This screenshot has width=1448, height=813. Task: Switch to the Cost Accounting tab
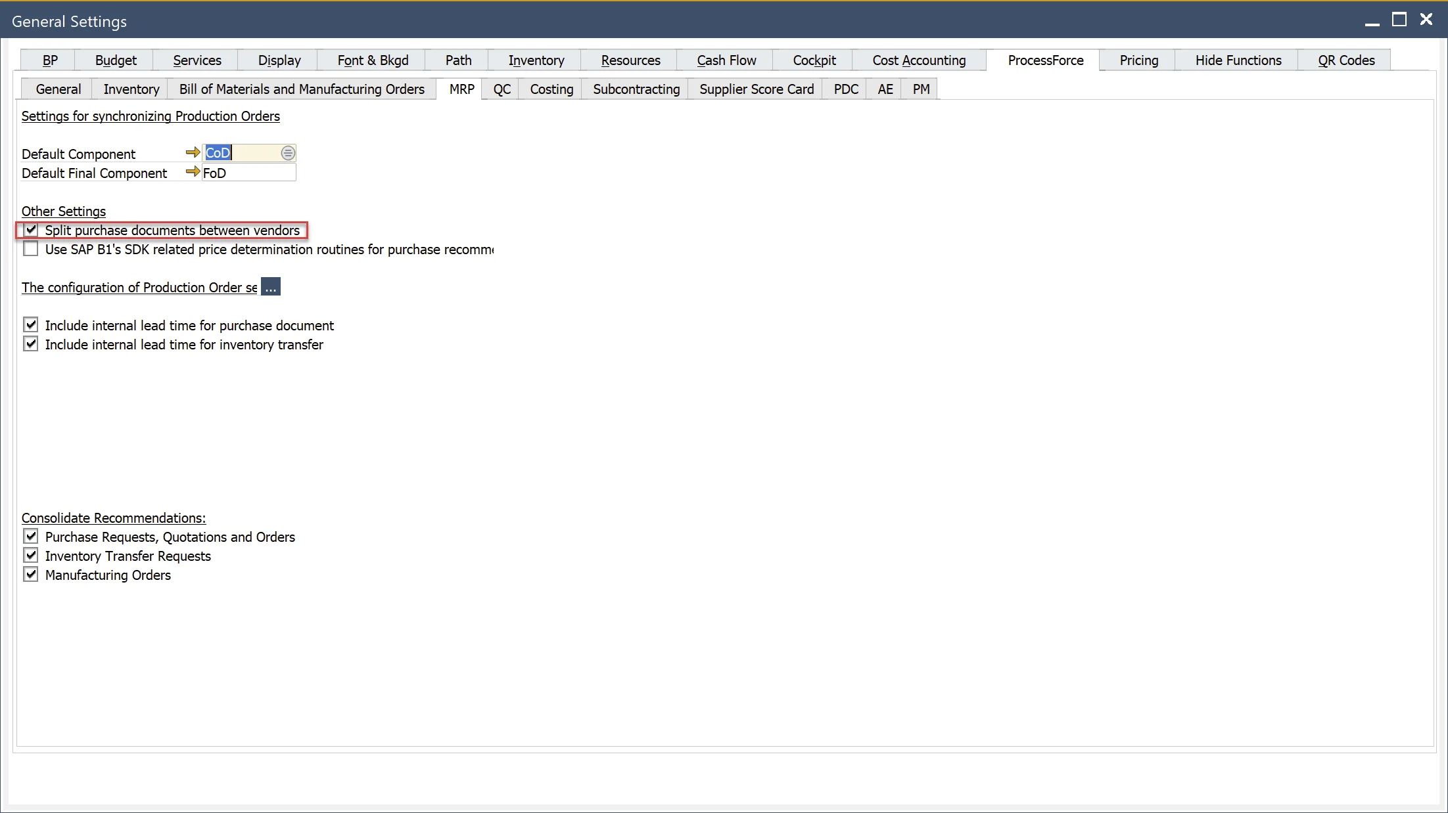point(919,60)
